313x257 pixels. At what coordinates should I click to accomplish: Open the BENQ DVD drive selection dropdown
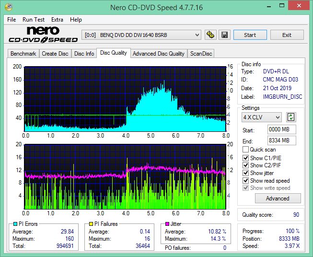tap(141, 35)
